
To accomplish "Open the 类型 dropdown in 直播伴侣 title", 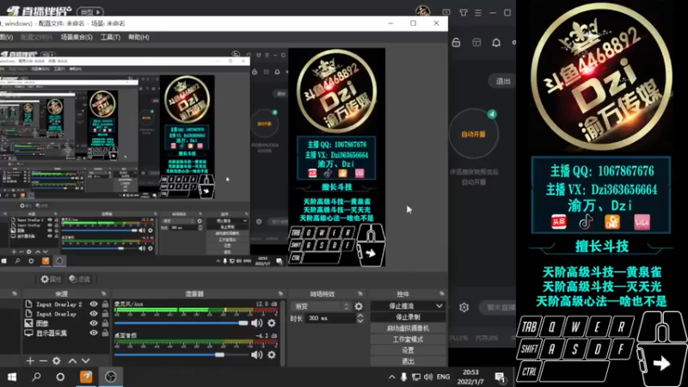I will click(x=90, y=12).
